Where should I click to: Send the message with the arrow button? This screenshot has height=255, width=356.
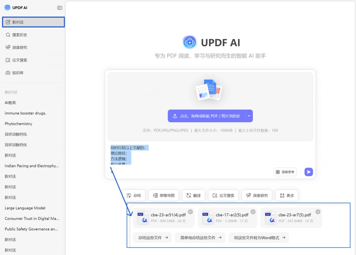(309, 172)
